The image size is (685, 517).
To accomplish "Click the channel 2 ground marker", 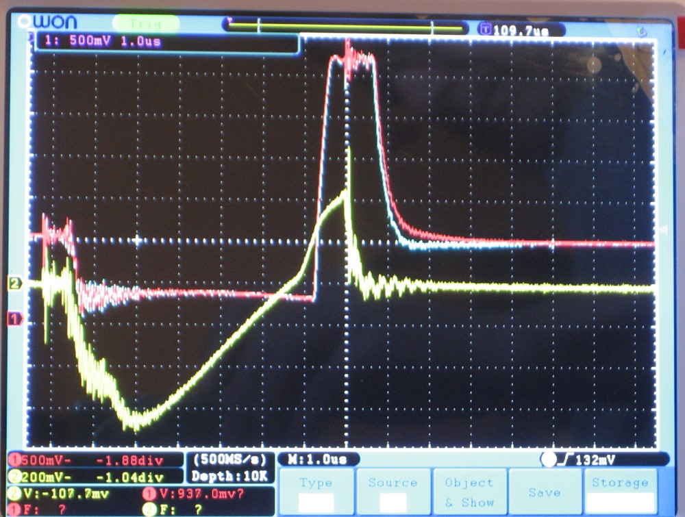I will [14, 283].
